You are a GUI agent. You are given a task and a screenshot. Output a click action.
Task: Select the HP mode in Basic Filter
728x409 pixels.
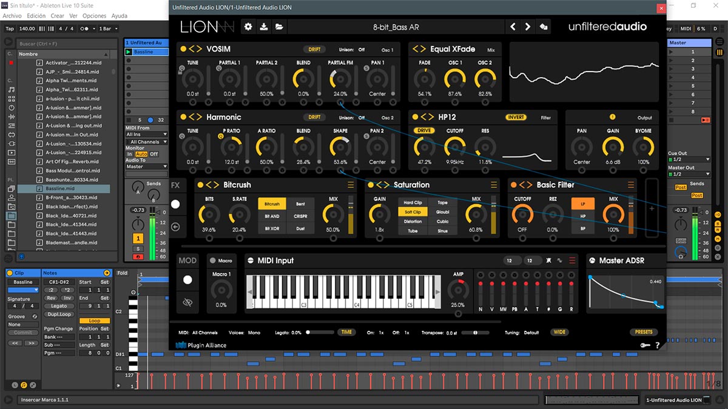click(x=583, y=216)
